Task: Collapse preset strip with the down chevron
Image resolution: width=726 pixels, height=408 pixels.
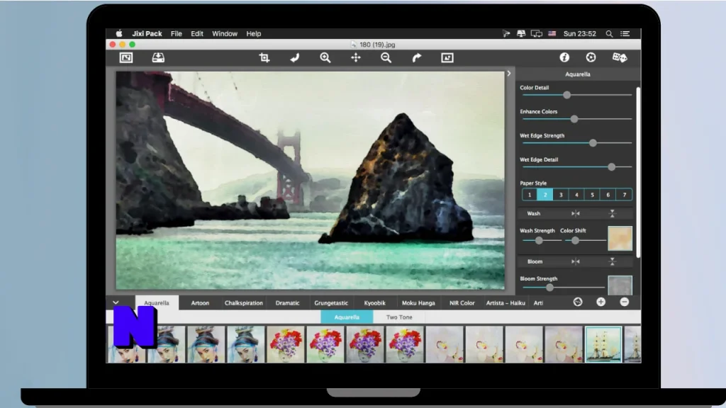Action: tap(116, 302)
